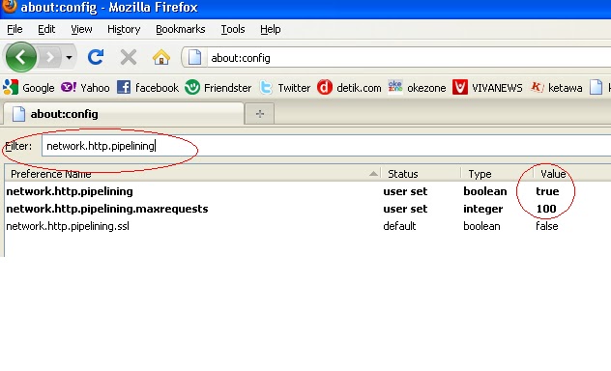Viewport: 611px width, 371px height.
Task: Open the ketawa bookmark
Action: (557, 88)
